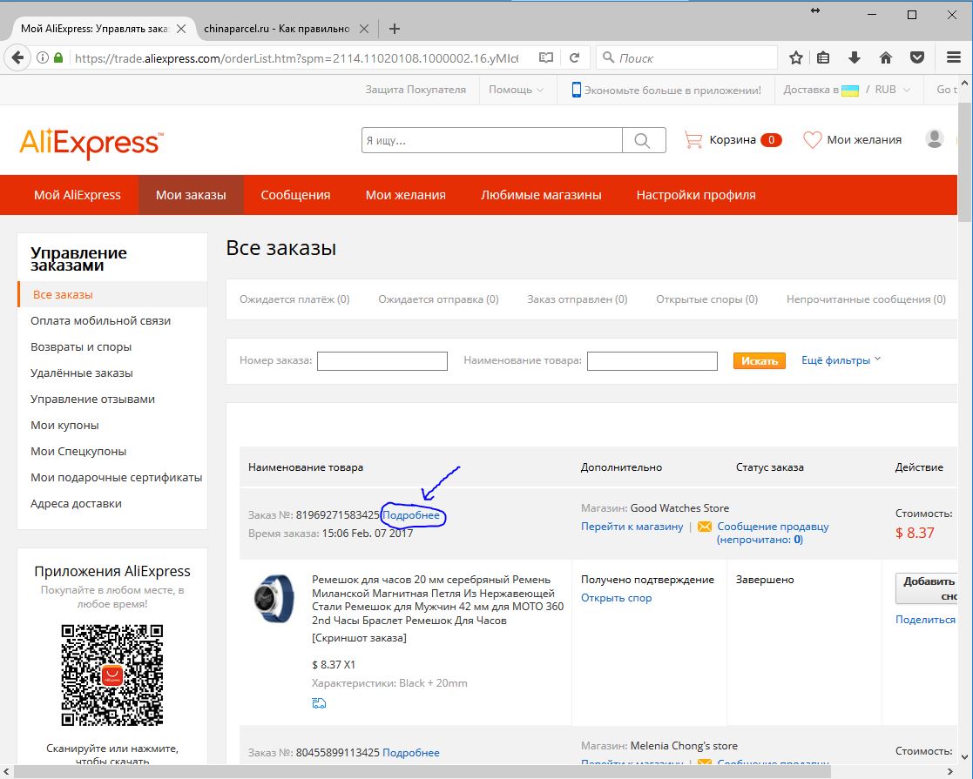Screen dimensions: 973x779
Task: Bookmark this page with star icon
Action: (x=796, y=57)
